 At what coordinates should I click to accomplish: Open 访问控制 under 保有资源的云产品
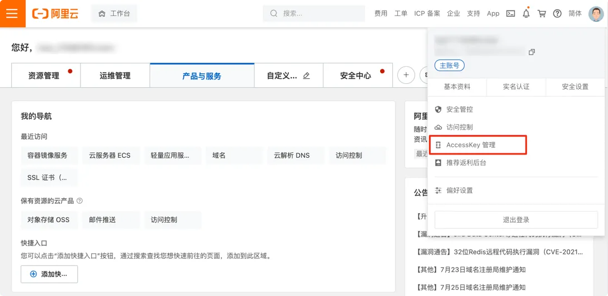[x=172, y=220]
